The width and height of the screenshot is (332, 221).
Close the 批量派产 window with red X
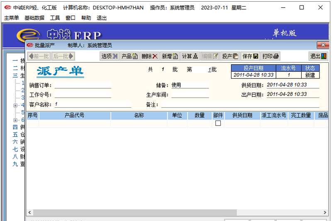[x=323, y=45]
